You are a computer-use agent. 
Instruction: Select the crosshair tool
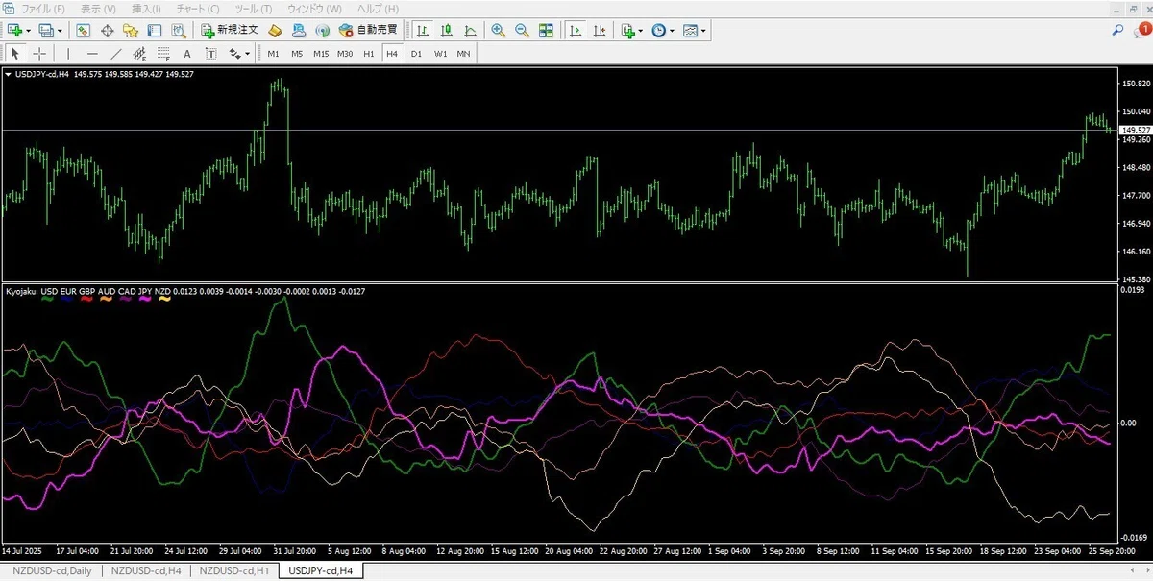pos(39,54)
